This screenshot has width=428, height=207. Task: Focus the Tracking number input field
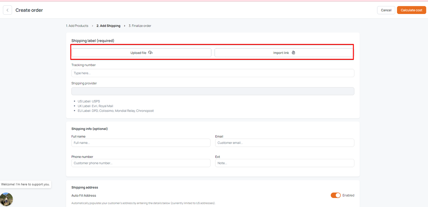(x=213, y=73)
